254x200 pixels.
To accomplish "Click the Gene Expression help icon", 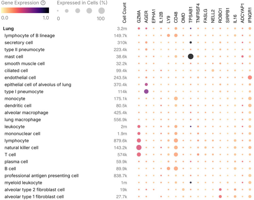I will point(43,3).
